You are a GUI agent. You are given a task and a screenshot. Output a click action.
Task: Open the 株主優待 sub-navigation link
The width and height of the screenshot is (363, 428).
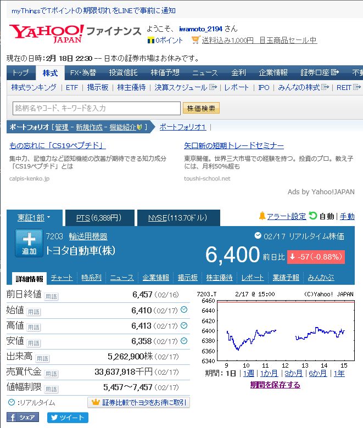(x=131, y=87)
